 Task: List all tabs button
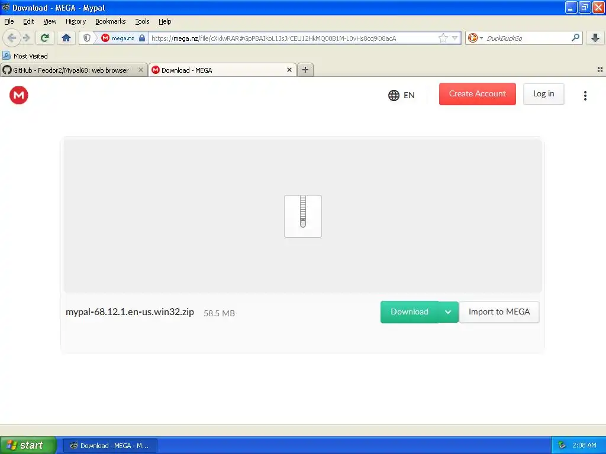click(600, 70)
